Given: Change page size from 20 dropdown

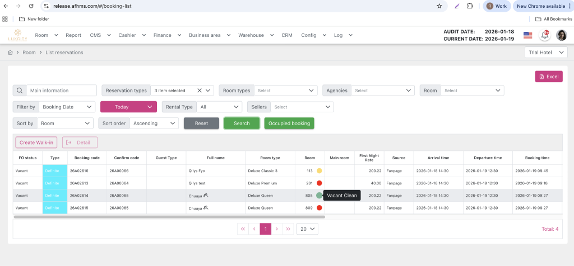Looking at the screenshot, I should pyautogui.click(x=307, y=229).
